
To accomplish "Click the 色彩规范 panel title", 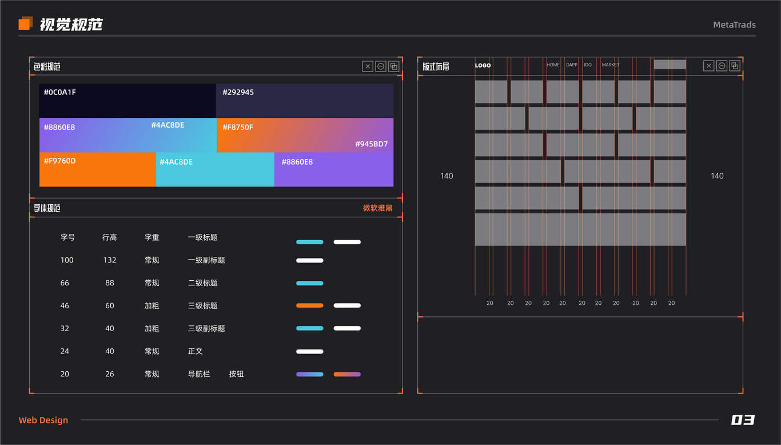I will coord(47,66).
